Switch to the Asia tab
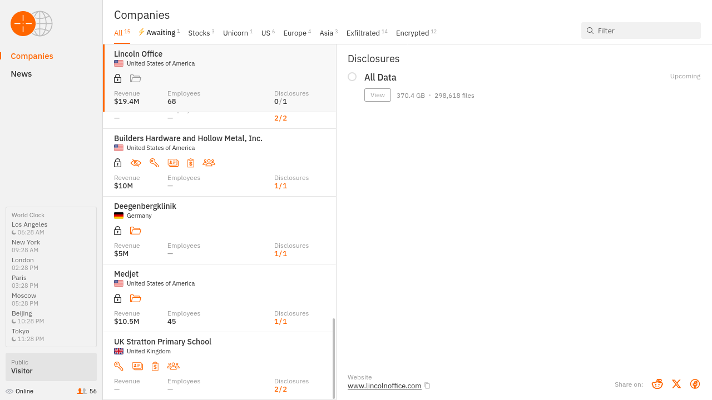Screen dimensions: 712x400 [329, 33]
